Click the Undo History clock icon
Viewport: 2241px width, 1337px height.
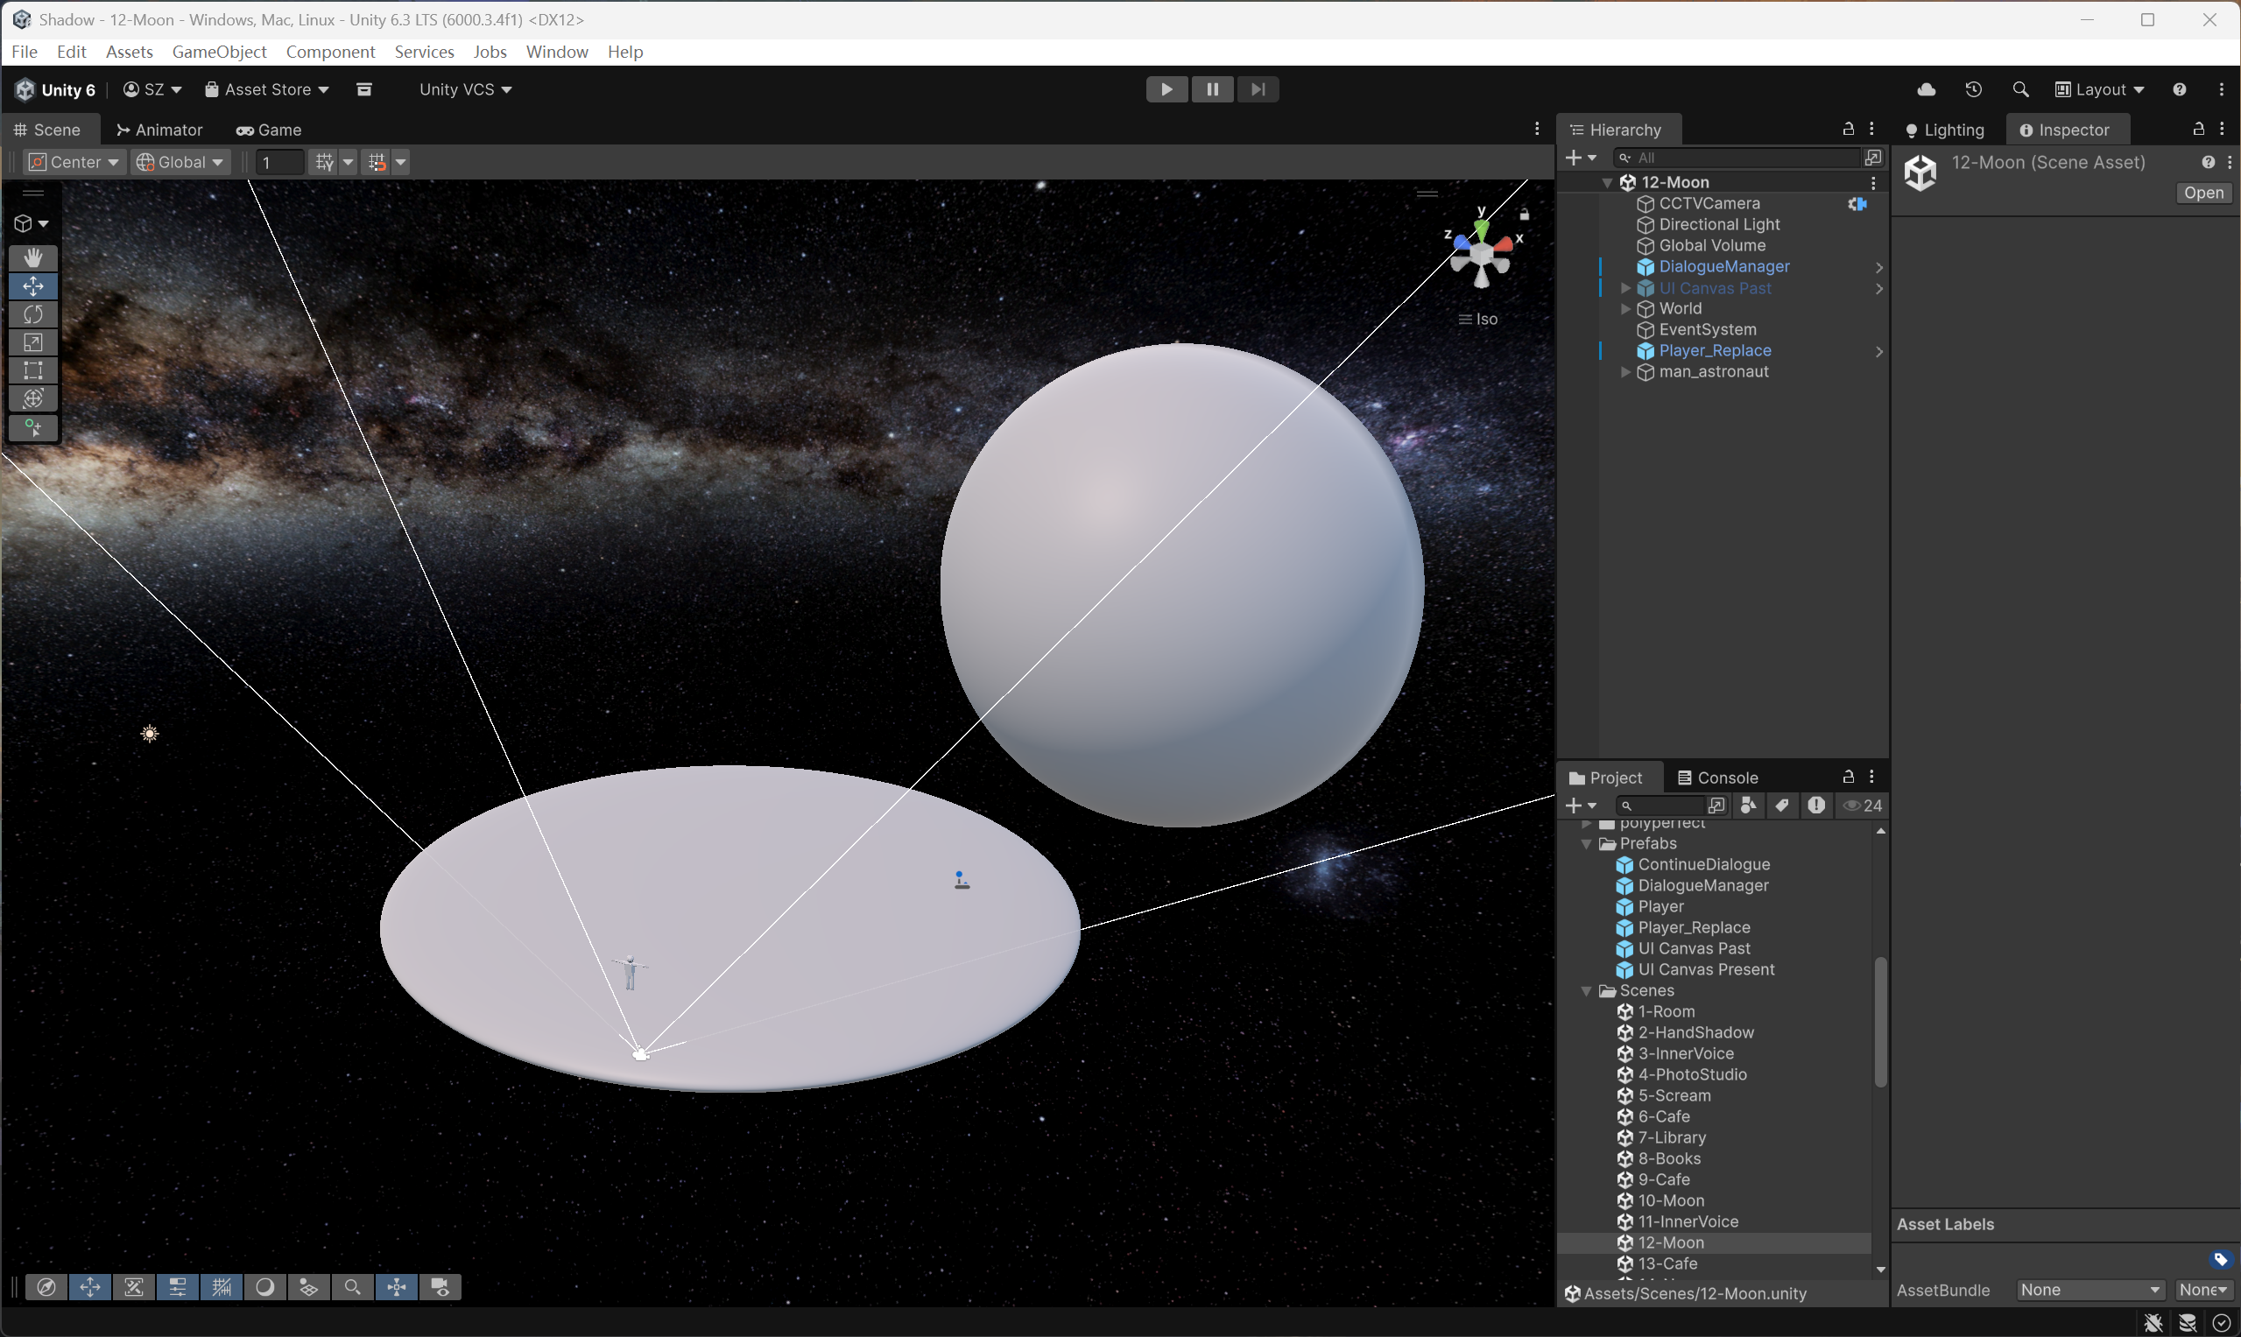tap(1973, 89)
